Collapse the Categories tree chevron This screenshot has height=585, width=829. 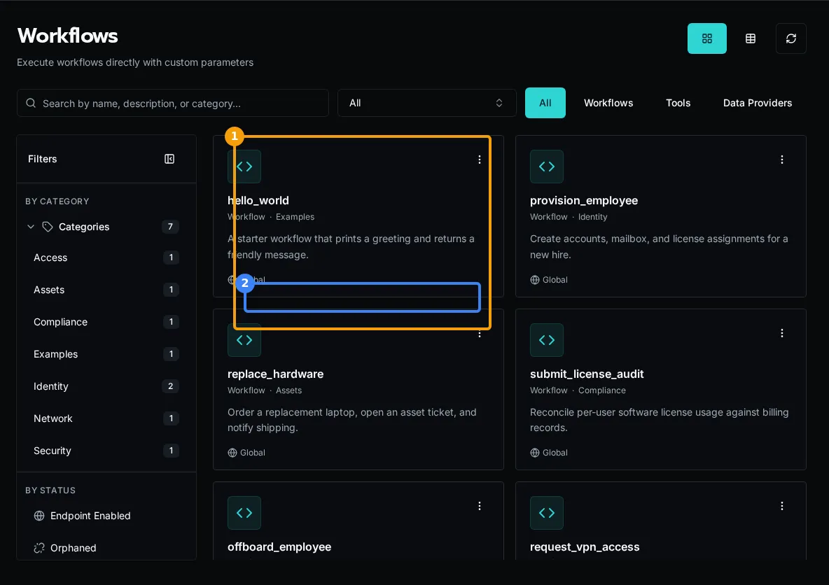pyautogui.click(x=31, y=227)
